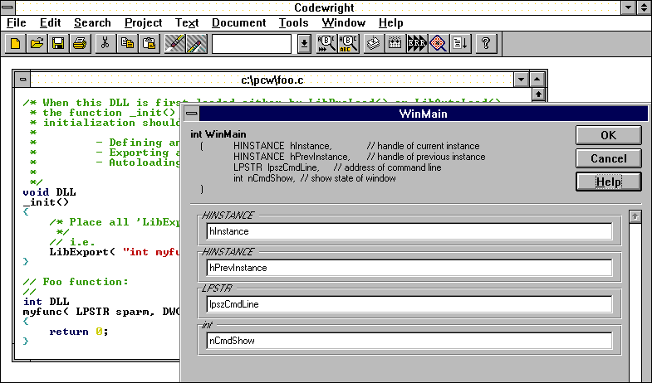Click the Print toolbar icon
Screen dimensions: 652x383
pos(80,44)
